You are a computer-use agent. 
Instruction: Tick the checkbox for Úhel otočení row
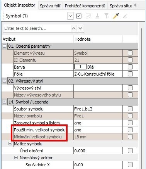coord(130,151)
